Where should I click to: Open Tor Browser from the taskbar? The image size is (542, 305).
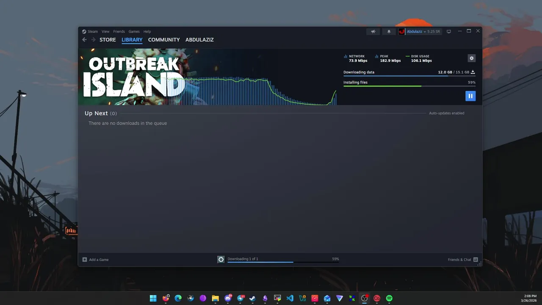tap(203, 298)
